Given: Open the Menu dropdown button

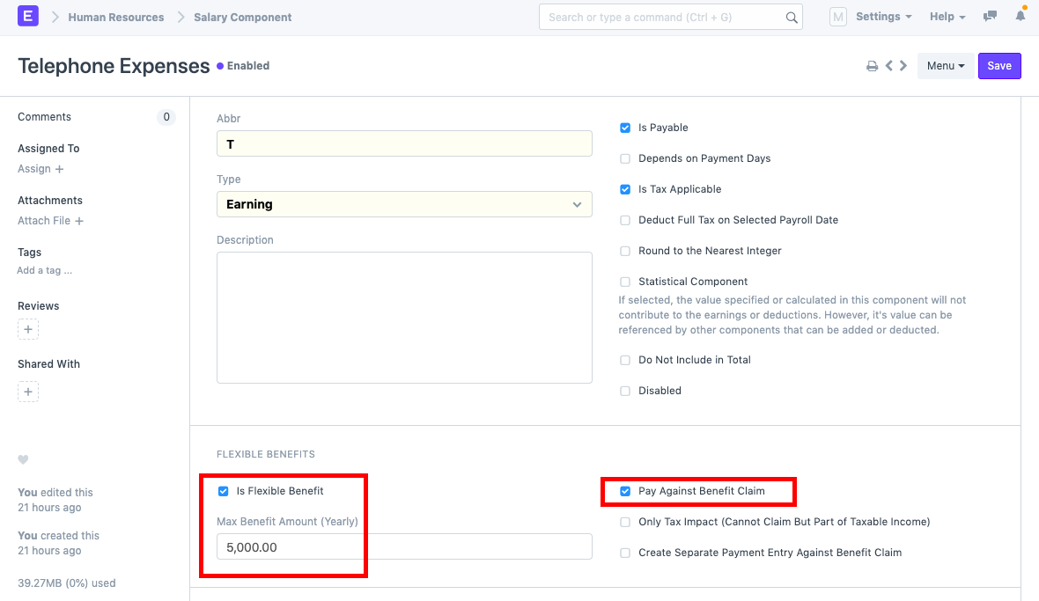Looking at the screenshot, I should (x=946, y=66).
